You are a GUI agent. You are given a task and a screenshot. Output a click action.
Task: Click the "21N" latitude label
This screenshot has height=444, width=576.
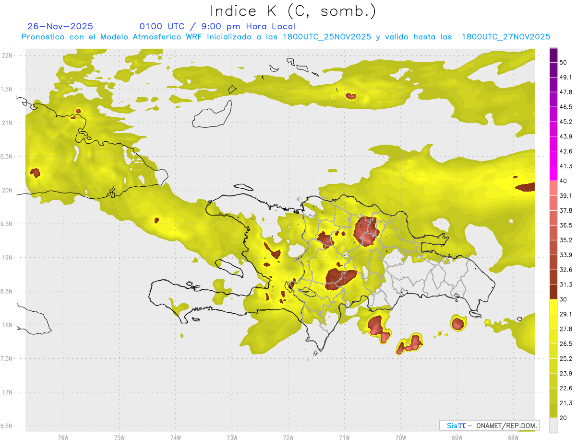(8, 123)
